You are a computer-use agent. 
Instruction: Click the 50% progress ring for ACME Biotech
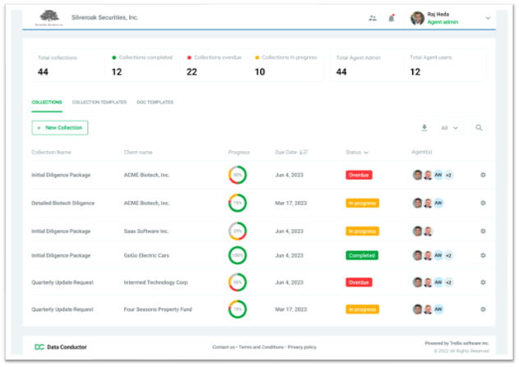click(x=237, y=175)
